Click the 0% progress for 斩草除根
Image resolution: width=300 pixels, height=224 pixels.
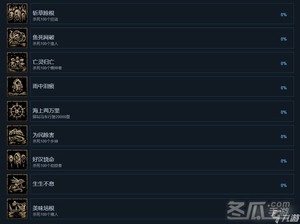coord(283,15)
